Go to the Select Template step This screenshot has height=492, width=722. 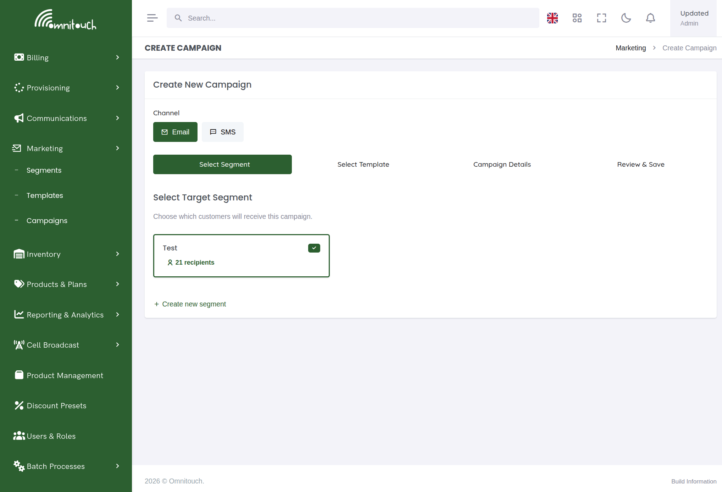(x=363, y=164)
